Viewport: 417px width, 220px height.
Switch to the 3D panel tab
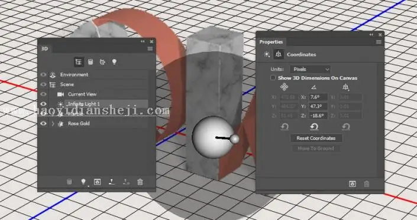pyautogui.click(x=44, y=49)
